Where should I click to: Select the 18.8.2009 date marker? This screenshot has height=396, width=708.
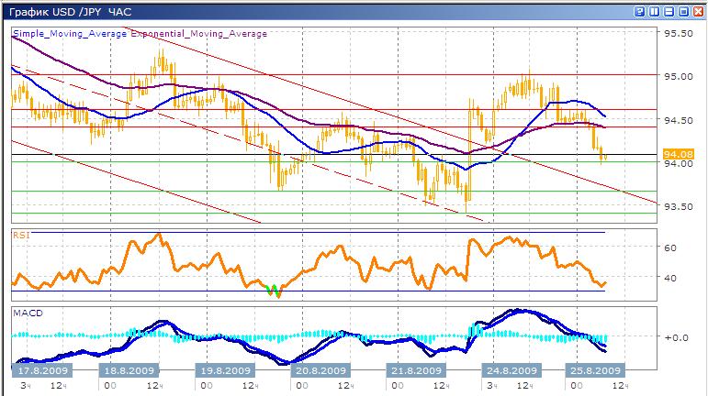tap(129, 370)
